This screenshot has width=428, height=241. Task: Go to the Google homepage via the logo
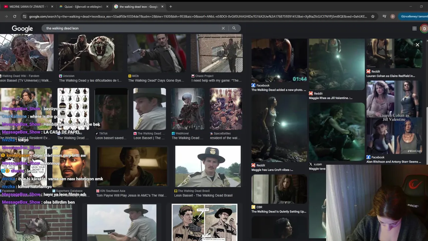point(22,28)
